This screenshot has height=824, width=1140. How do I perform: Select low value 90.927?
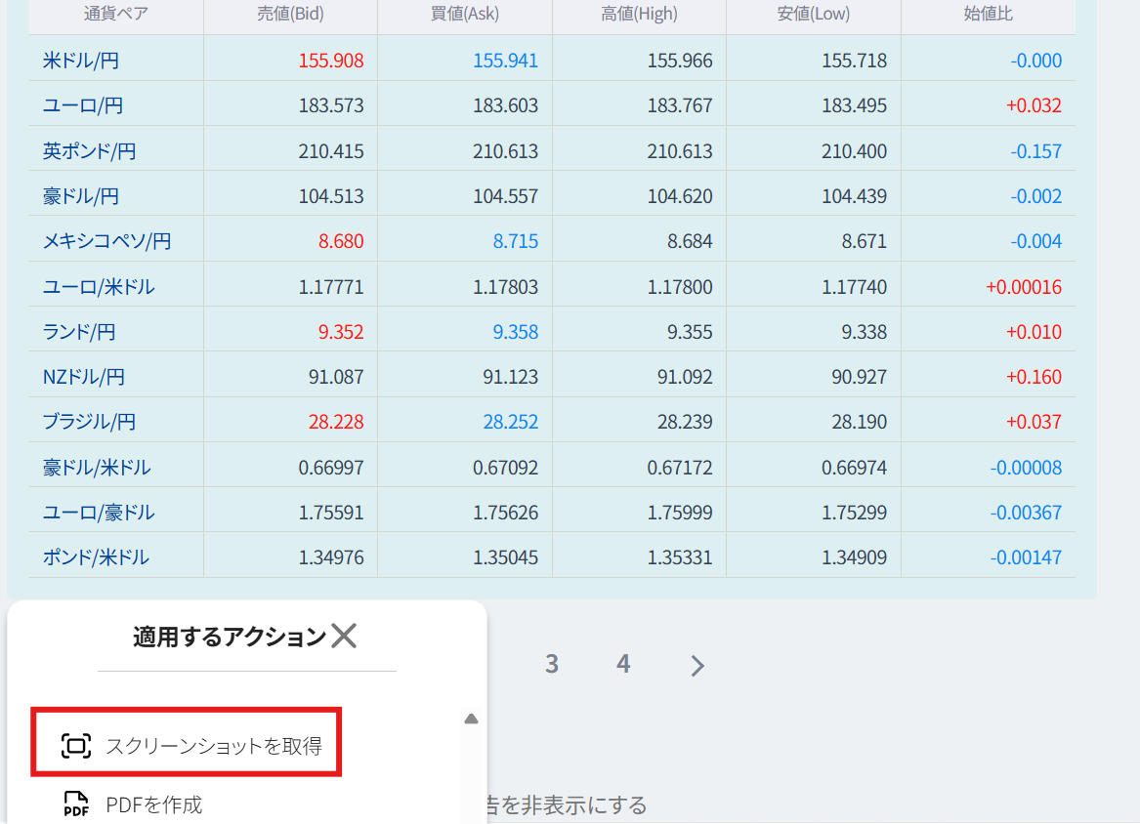[860, 377]
